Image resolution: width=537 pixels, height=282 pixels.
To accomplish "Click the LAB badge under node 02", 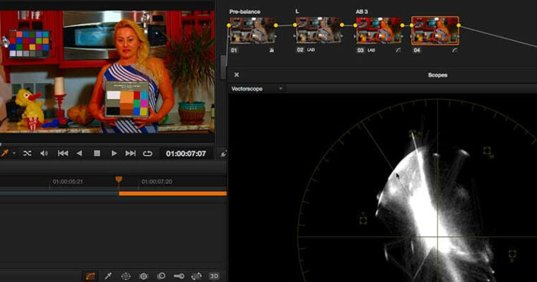I will click(x=311, y=50).
